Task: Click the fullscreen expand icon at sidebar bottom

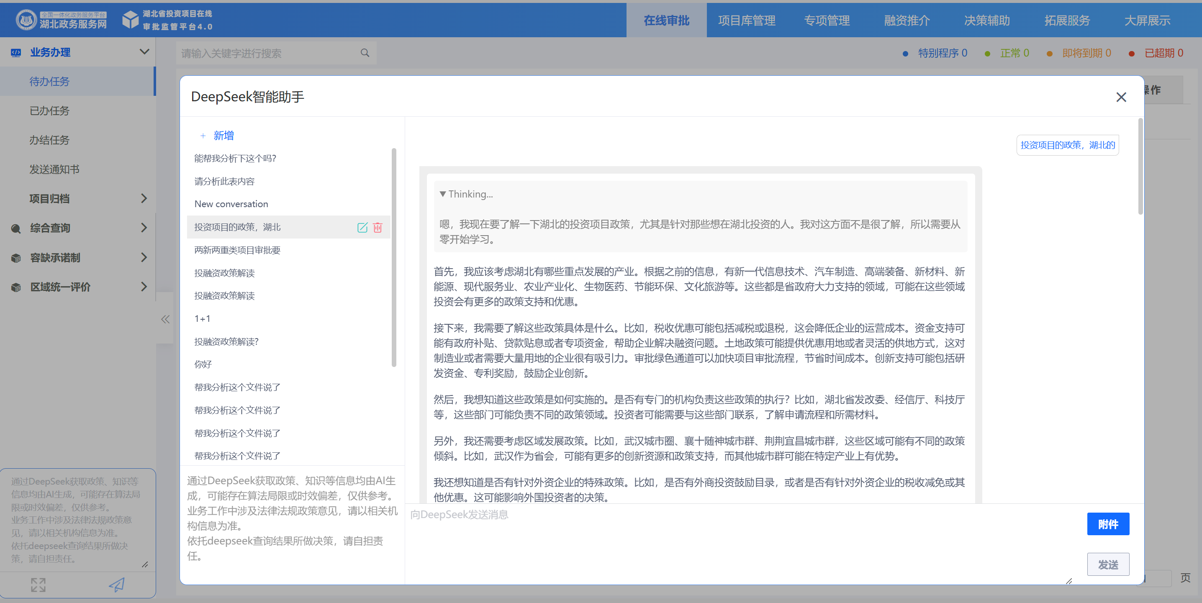Action: [x=38, y=585]
